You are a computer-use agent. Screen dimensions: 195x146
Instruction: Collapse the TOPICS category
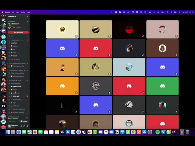point(15,81)
